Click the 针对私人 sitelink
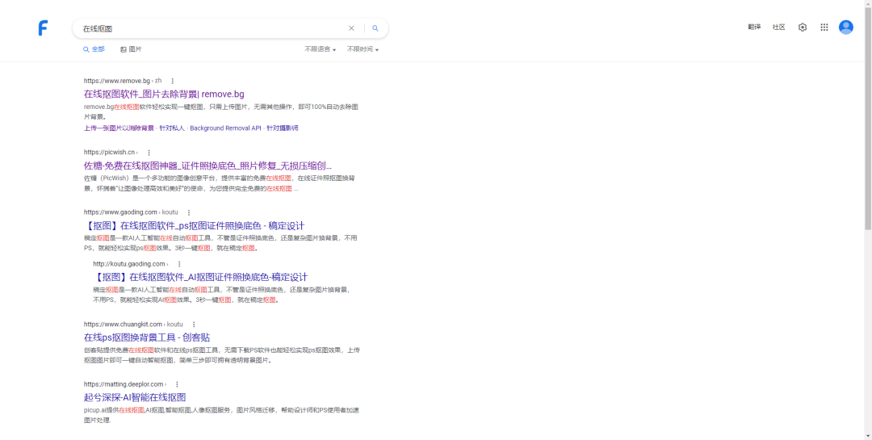This screenshot has height=440, width=872. [172, 128]
